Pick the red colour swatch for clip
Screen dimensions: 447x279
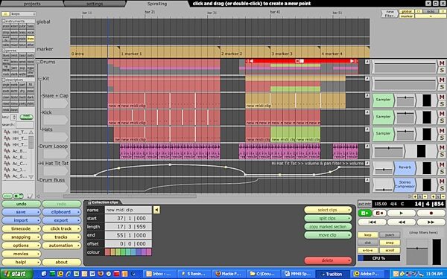tap(107, 252)
